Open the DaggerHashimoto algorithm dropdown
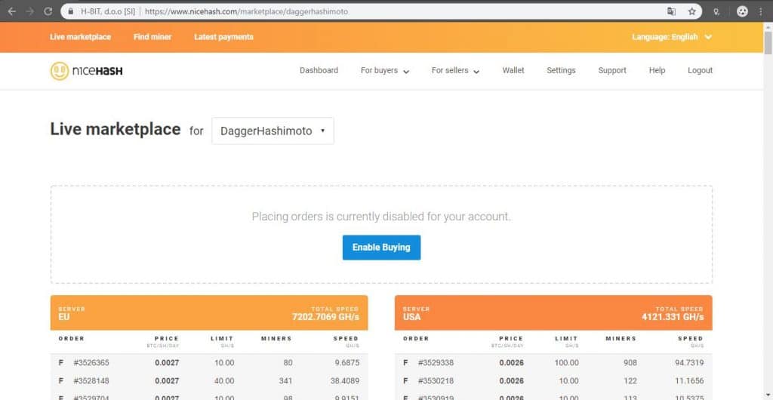773x400 pixels. tap(273, 131)
